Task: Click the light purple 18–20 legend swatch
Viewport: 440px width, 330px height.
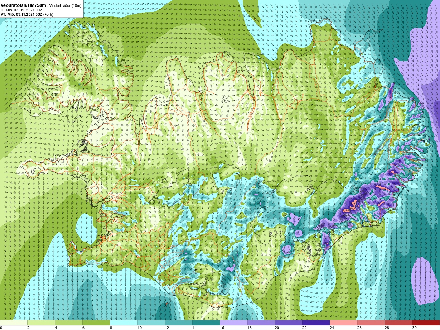Action: coord(261,323)
